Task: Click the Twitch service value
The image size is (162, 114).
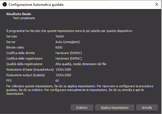Action: click(x=60, y=36)
